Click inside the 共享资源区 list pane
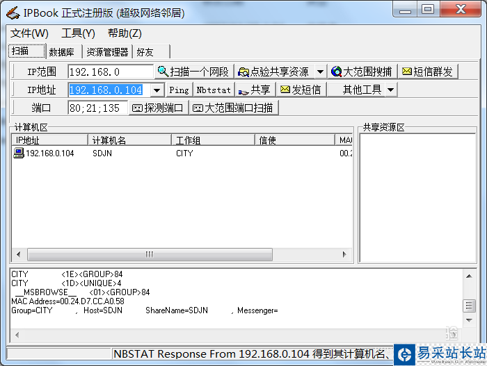487x366 pixels. [417, 198]
